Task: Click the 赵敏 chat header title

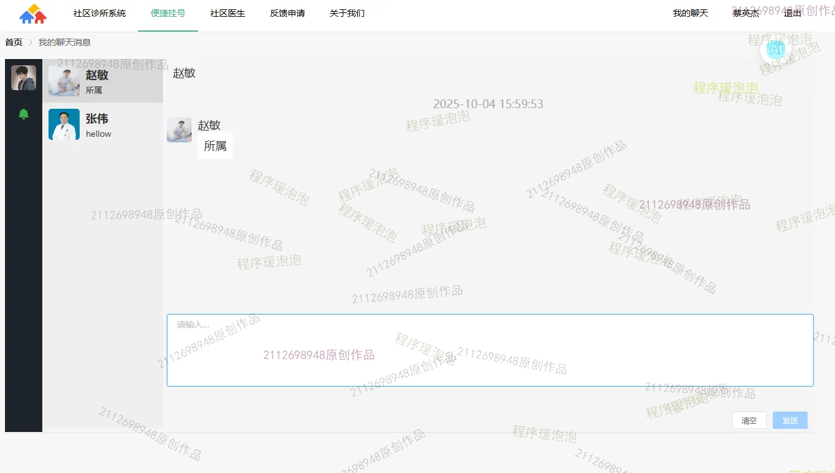Action: 184,73
